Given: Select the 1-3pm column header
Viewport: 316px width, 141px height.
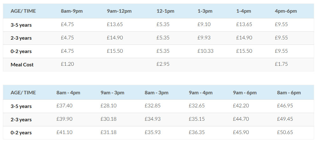Looking at the screenshot, I should click(x=205, y=11).
